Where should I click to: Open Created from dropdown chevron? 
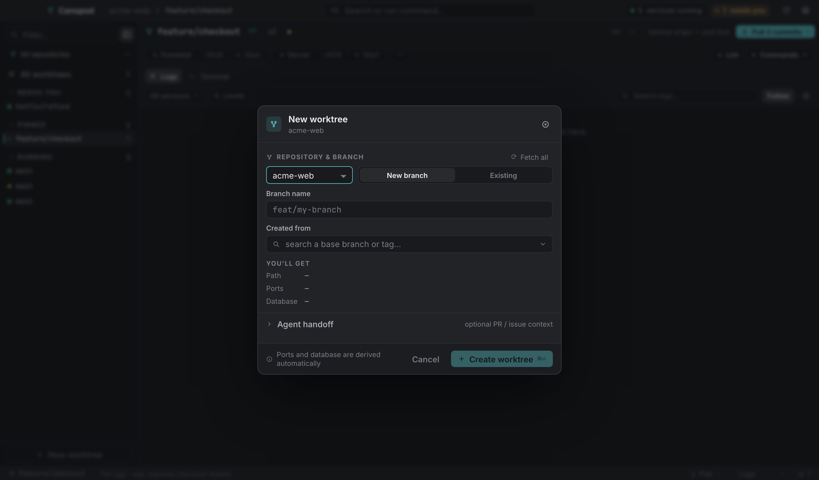(x=543, y=244)
